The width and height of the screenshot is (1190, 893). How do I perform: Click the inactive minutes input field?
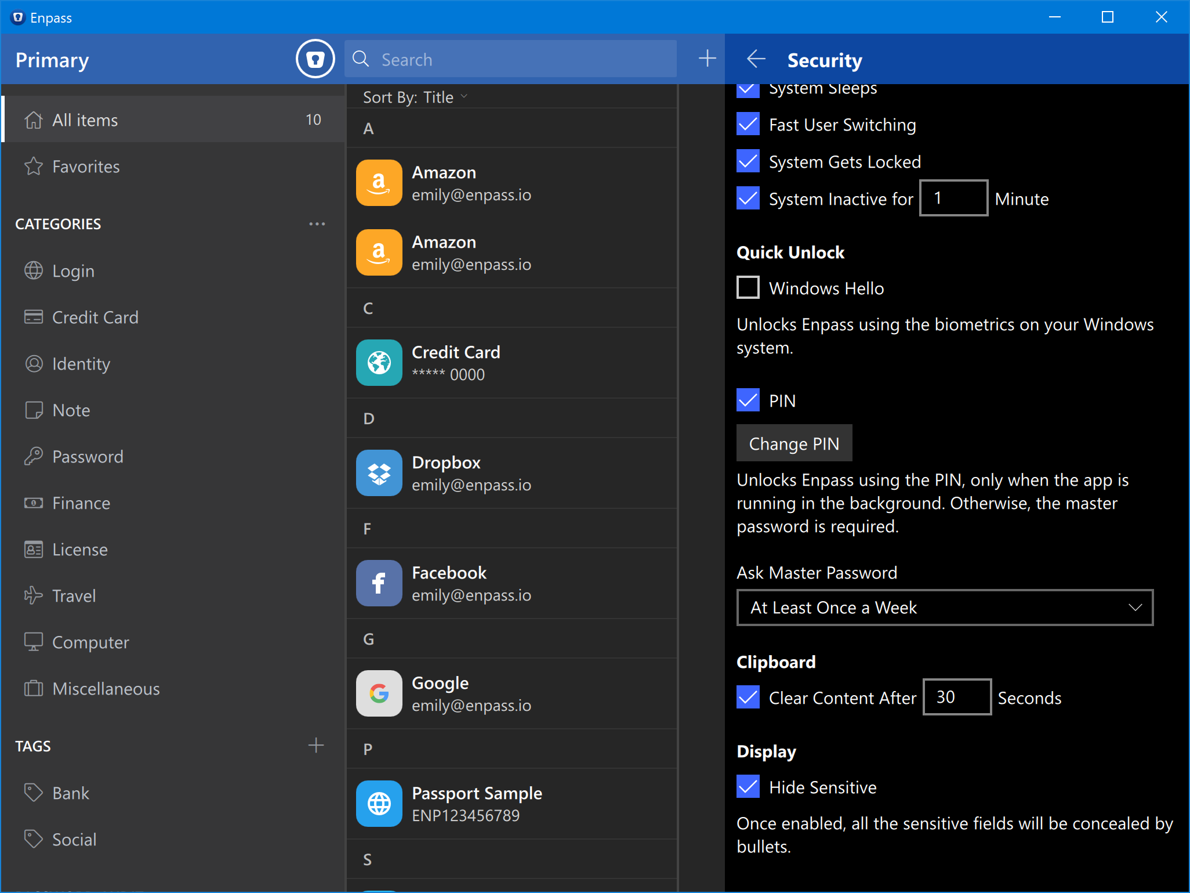pyautogui.click(x=953, y=198)
